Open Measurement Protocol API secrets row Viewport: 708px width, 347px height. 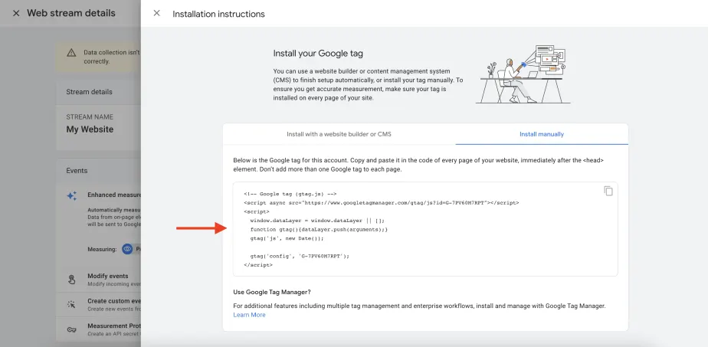point(98,329)
